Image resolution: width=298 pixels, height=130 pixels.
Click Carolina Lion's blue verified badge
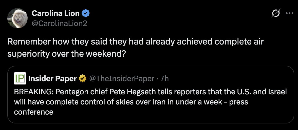pos(85,13)
